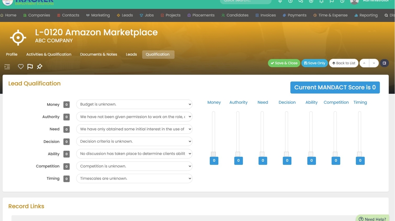Go to previous record with up chevron
This screenshot has height=221, width=395.
pyautogui.click(x=364, y=63)
